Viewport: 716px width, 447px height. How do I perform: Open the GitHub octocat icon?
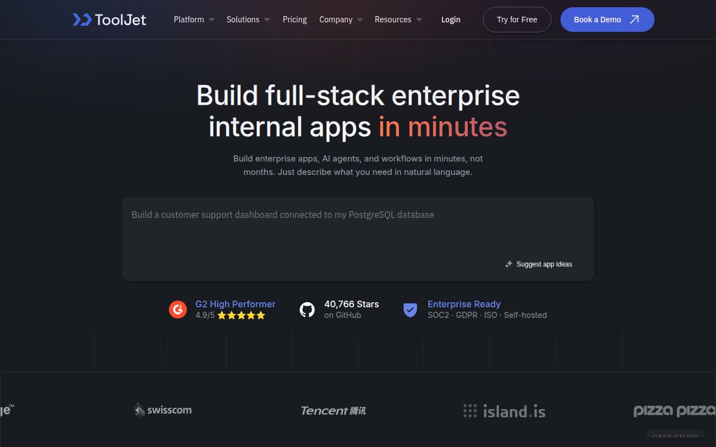[307, 310]
